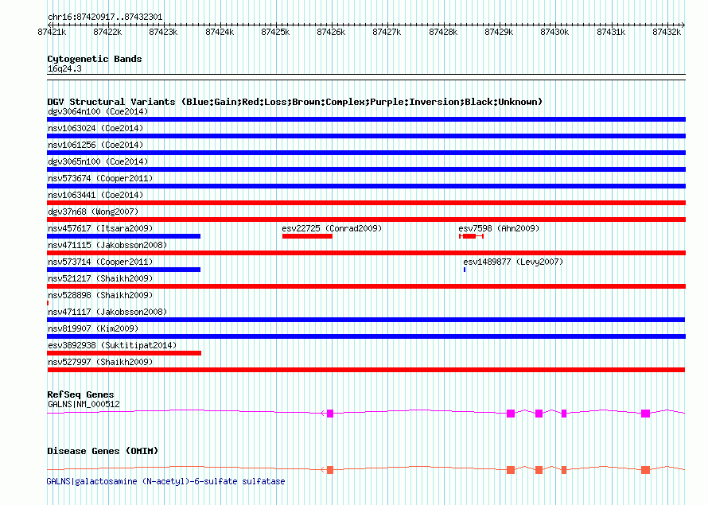Click the 87424k ruler tick label
708x505 pixels.
pos(220,32)
